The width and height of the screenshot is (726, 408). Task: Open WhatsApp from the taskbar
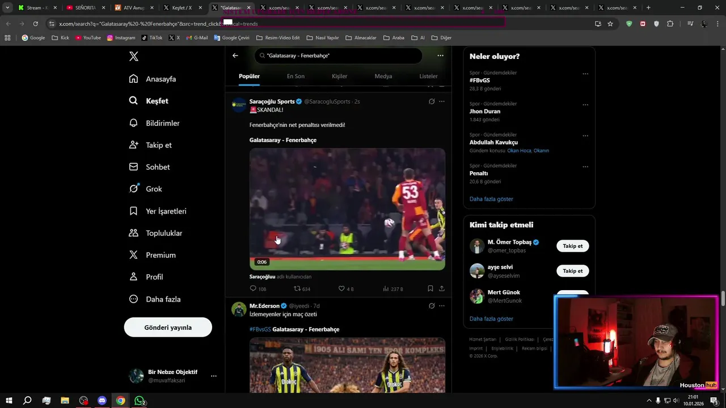140,401
